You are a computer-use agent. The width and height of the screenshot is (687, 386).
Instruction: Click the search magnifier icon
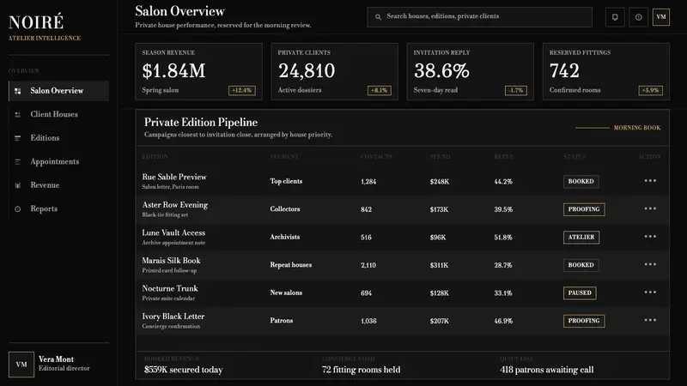tap(378, 17)
